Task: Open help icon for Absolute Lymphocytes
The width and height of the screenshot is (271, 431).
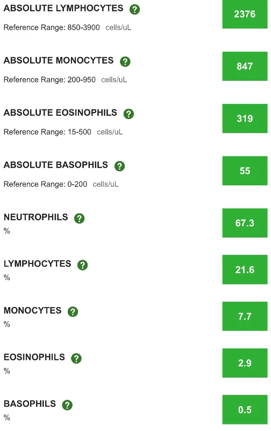Action: point(134,9)
